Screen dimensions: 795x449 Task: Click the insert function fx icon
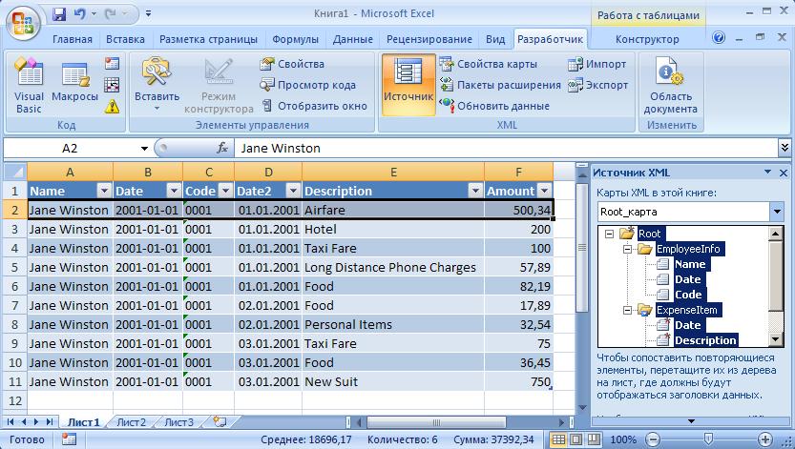point(222,148)
